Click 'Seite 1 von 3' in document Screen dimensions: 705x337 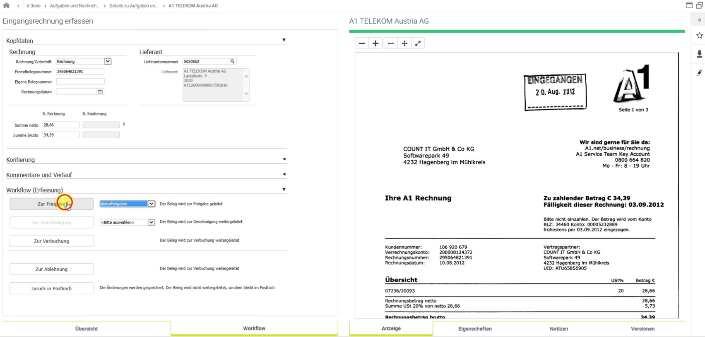633,110
